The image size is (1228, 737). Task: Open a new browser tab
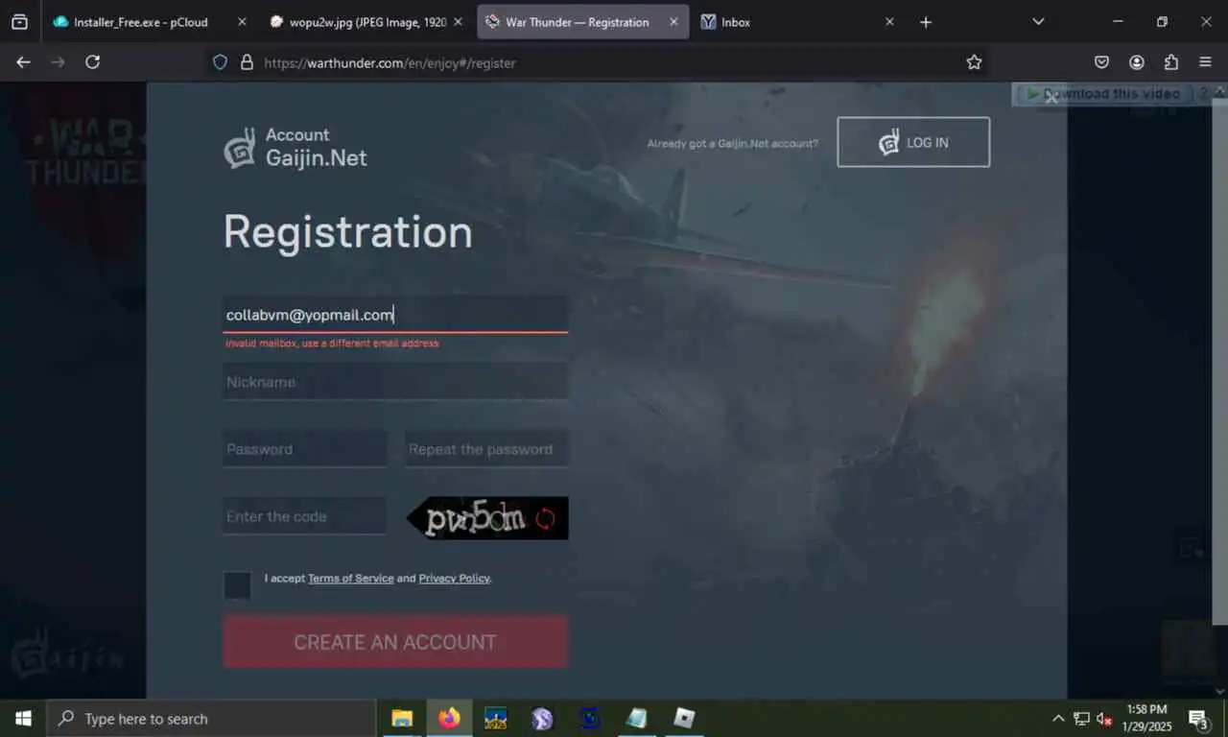[925, 22]
